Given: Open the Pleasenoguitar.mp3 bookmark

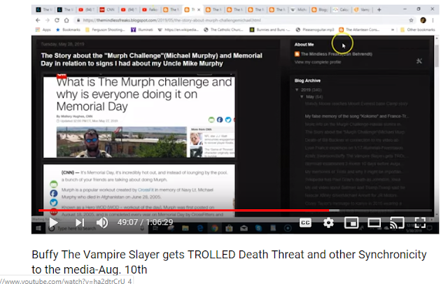Looking at the screenshot, I should coord(315,29).
